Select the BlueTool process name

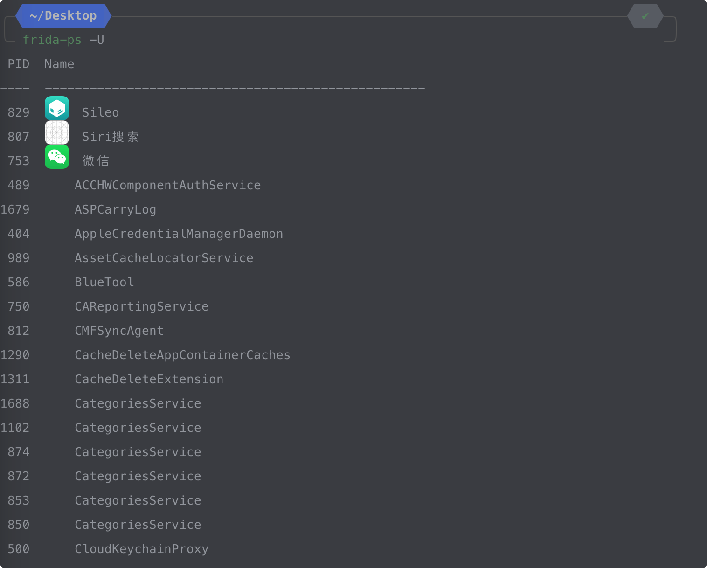point(104,282)
